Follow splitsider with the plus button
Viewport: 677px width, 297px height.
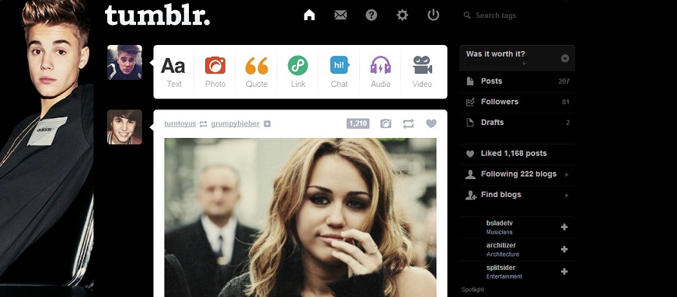tap(564, 271)
